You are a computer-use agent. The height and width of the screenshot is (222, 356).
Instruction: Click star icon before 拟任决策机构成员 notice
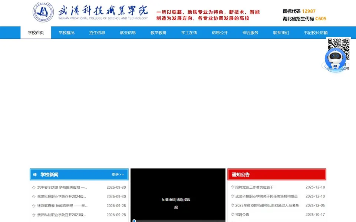pyautogui.click(x=233, y=196)
